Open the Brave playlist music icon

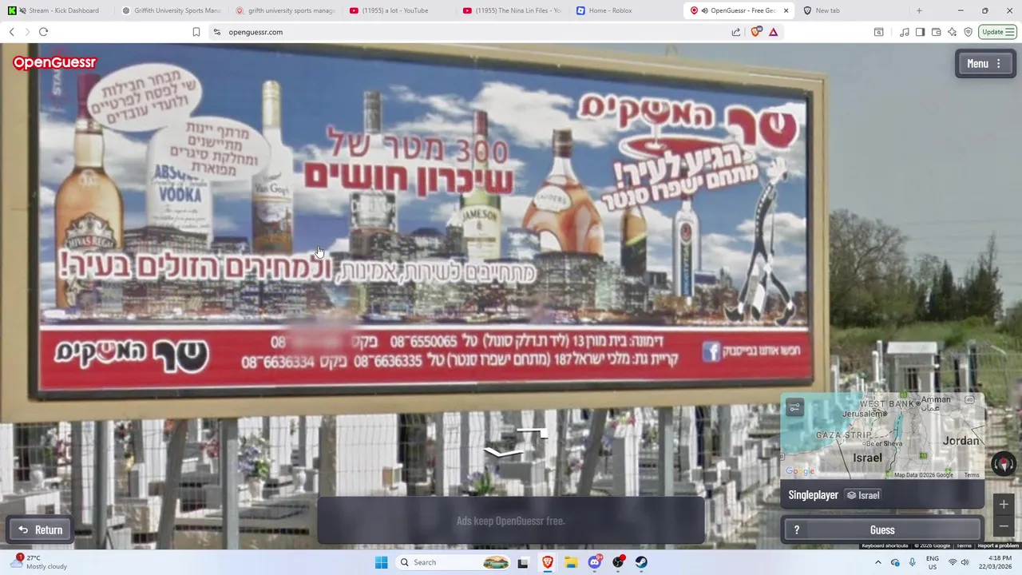point(904,32)
